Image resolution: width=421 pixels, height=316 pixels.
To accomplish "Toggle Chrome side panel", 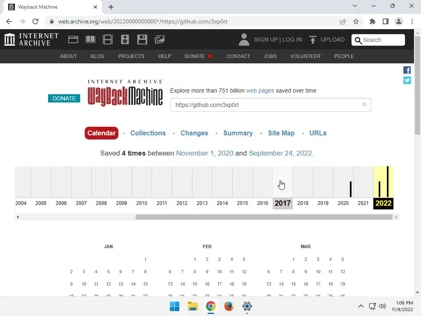I will point(386,21).
